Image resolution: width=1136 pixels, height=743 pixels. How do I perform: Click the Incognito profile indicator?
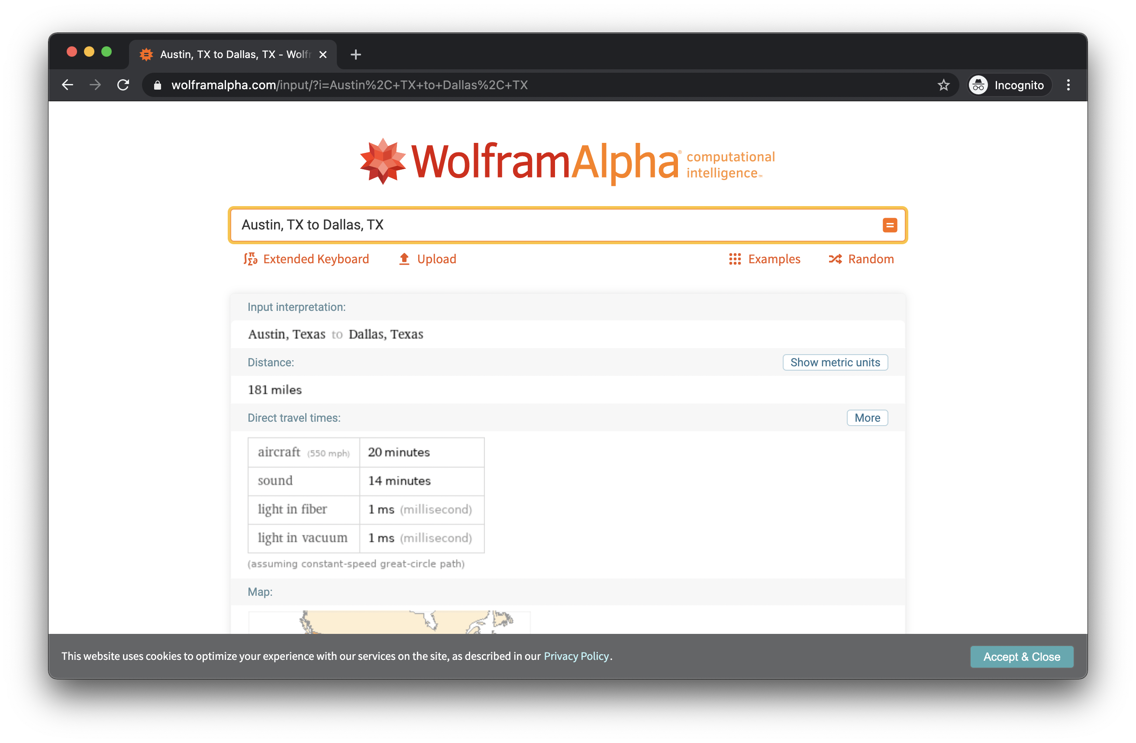tap(1009, 85)
